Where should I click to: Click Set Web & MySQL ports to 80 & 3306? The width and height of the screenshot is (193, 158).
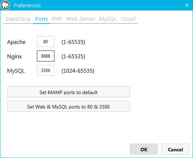pos(68,106)
